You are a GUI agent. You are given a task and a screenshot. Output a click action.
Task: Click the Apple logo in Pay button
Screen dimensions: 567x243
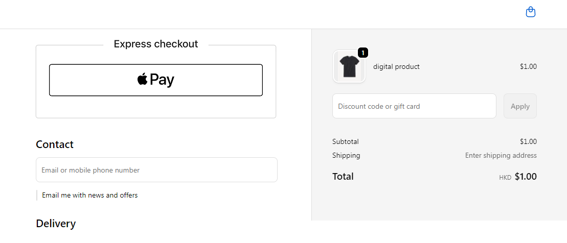coord(143,79)
